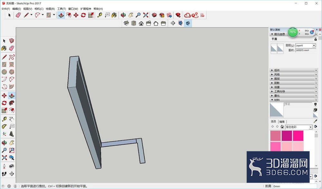Select the Paint Bucket tool in top toolbar
This screenshot has height=189, width=322.
(x=114, y=15)
